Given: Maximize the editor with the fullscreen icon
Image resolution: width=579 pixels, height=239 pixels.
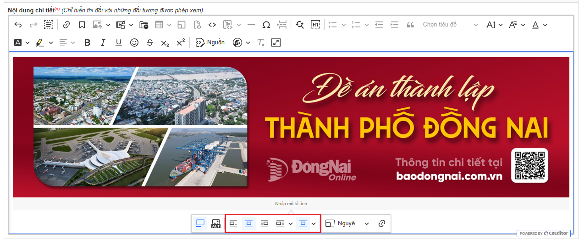Looking at the screenshot, I should click(x=276, y=42).
